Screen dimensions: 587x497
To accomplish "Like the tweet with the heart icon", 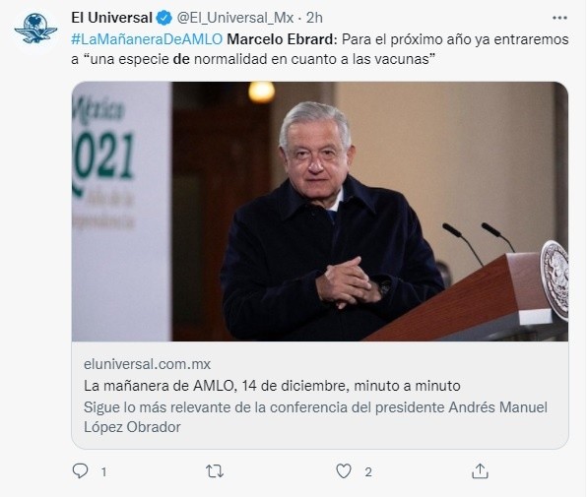I will (344, 471).
